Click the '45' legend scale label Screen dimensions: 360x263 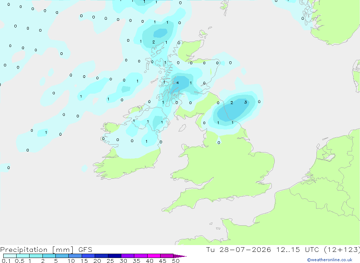click(x=163, y=261)
